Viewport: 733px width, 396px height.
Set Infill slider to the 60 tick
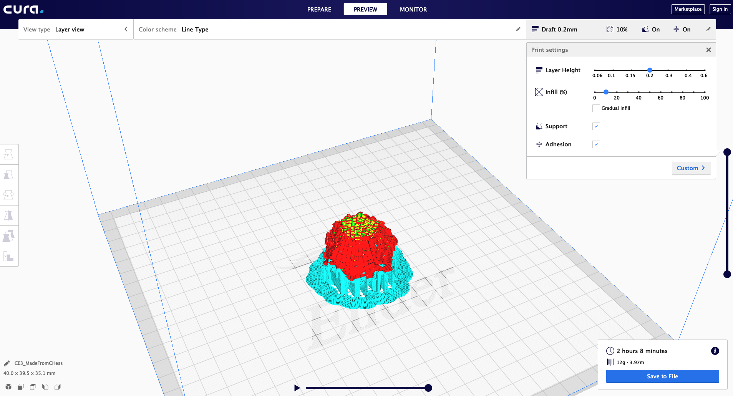coord(661,92)
